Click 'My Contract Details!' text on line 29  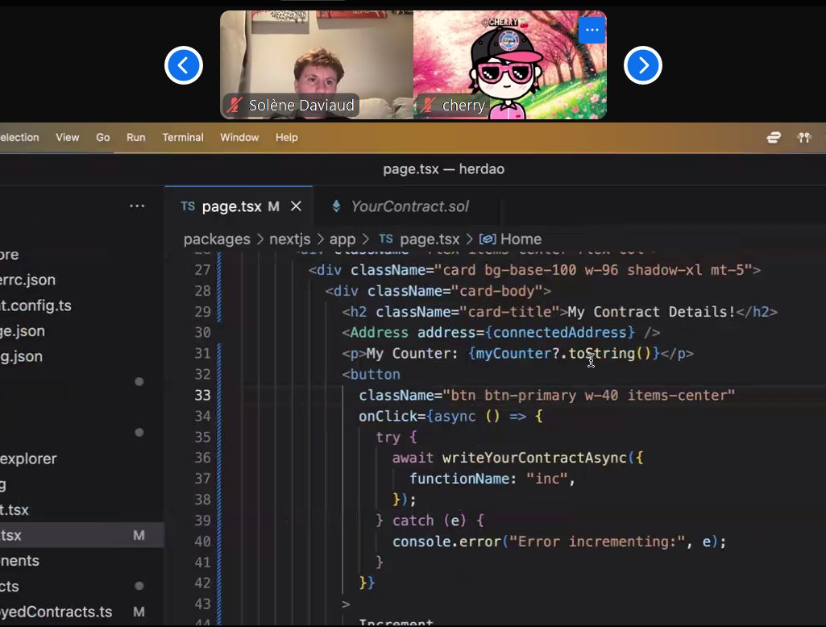point(651,312)
